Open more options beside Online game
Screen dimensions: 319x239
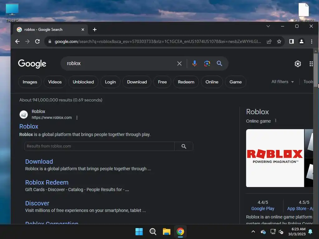click(276, 121)
